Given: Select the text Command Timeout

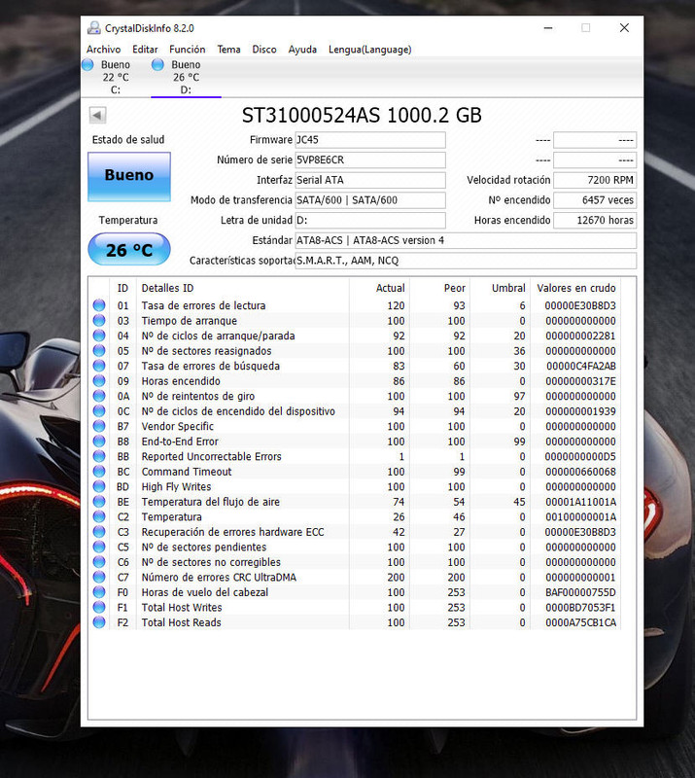Looking at the screenshot, I should point(187,472).
